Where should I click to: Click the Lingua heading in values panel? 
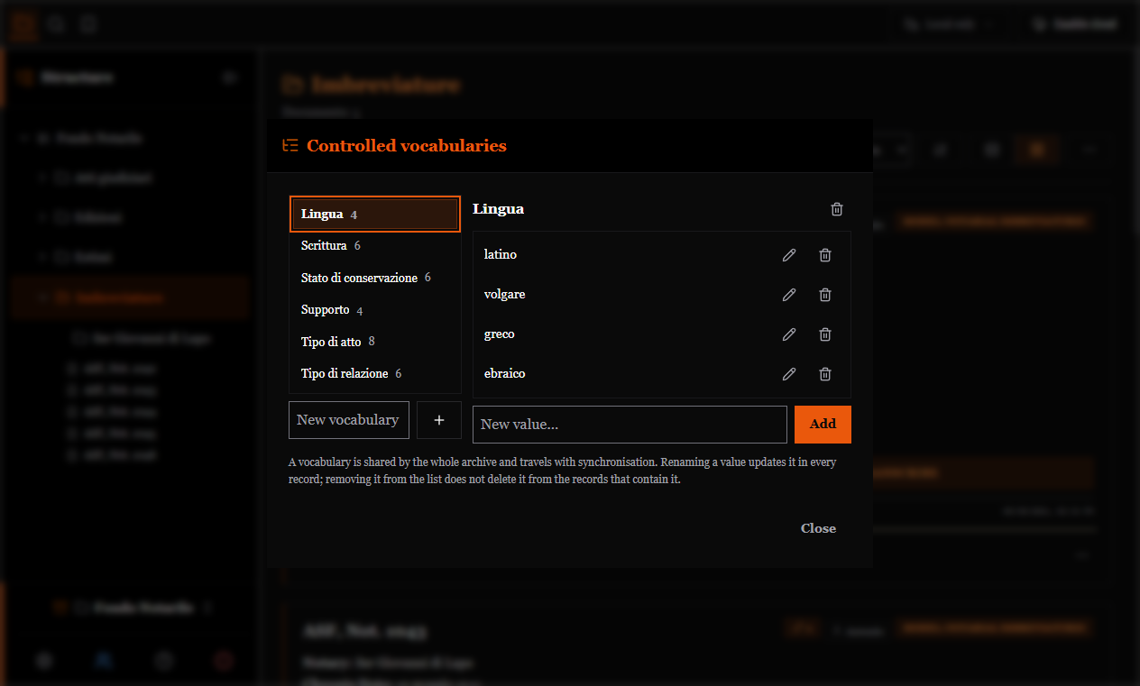[x=498, y=209]
